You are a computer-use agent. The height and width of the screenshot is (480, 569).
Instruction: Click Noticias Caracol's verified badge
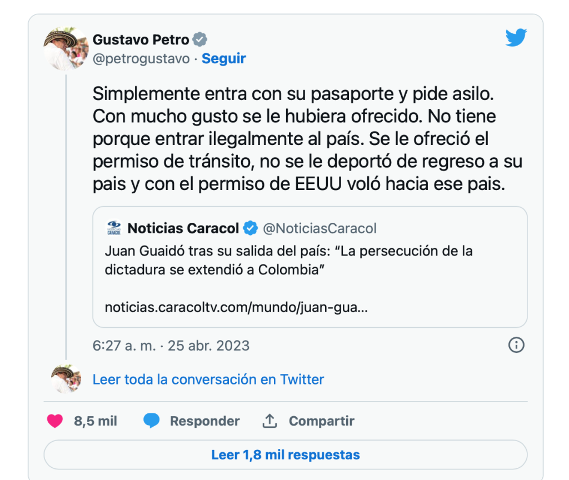click(251, 228)
